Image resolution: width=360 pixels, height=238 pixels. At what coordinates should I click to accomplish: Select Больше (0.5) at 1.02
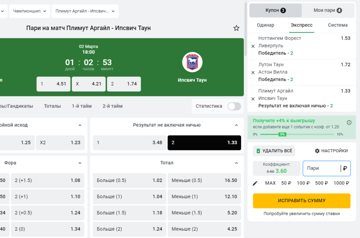pos(129,181)
